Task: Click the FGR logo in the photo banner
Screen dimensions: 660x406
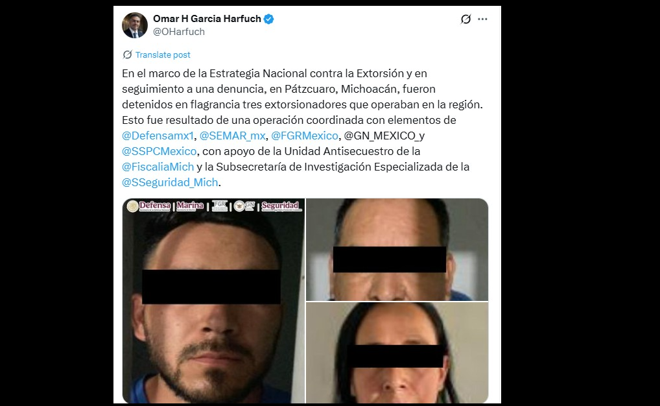Action: (220, 206)
